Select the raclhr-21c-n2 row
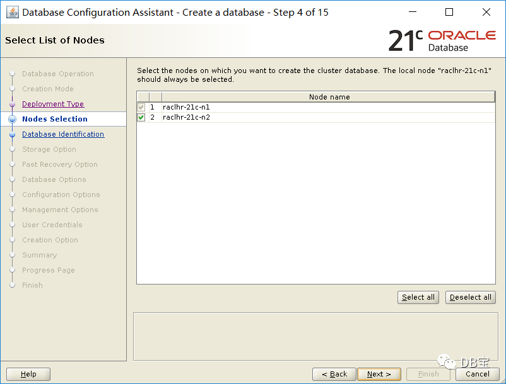Image resolution: width=506 pixels, height=384 pixels. tap(316, 118)
